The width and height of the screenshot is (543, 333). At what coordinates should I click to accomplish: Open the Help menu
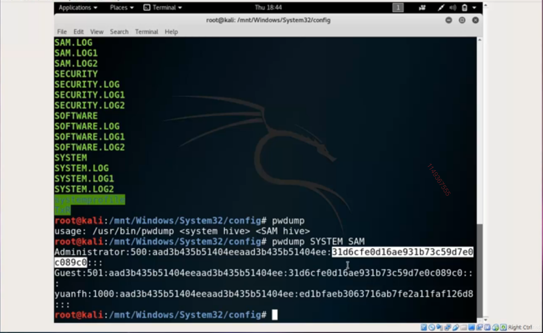171,32
